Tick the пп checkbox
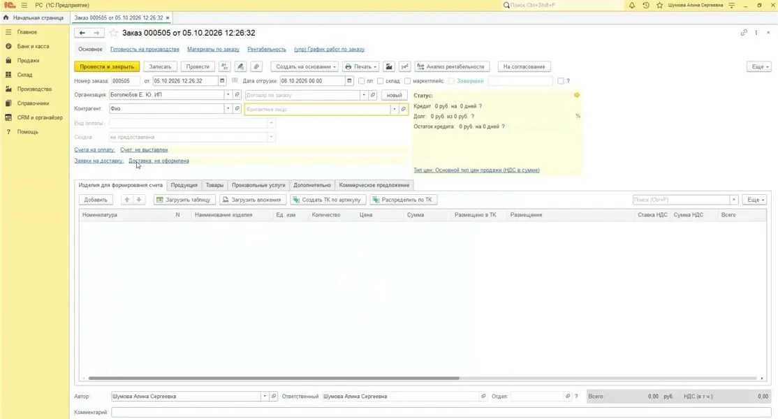 pyautogui.click(x=361, y=81)
